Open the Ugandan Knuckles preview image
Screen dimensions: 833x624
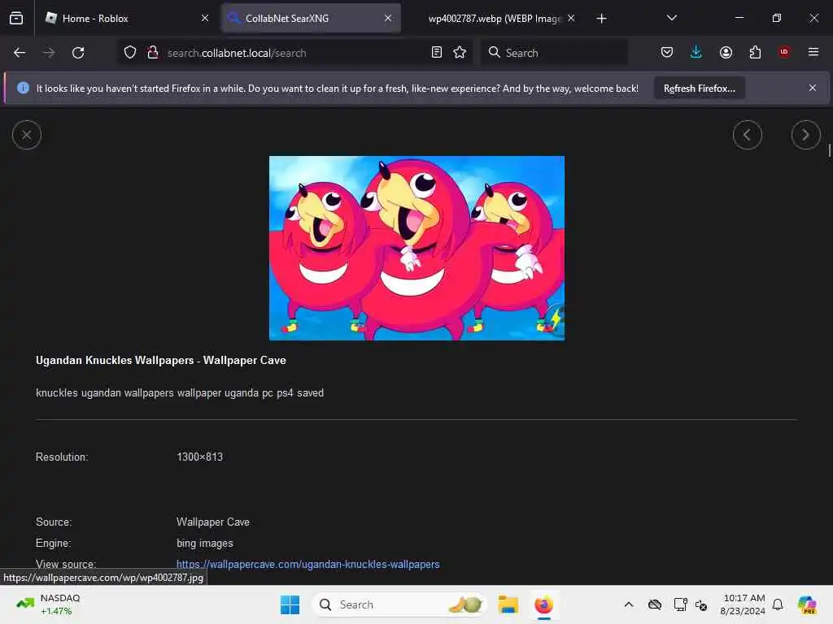pos(416,248)
